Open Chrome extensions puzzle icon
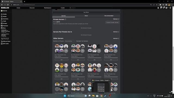 click(x=160, y=5)
